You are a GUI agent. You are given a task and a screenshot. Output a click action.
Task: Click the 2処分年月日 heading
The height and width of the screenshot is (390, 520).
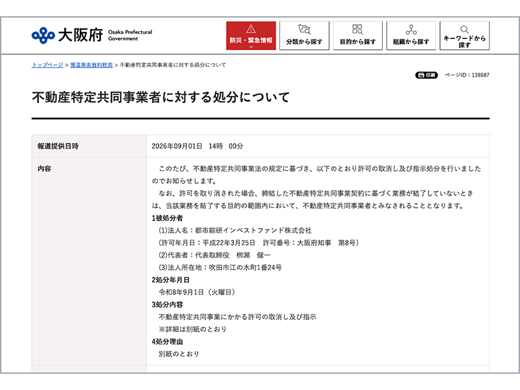pyautogui.click(x=170, y=280)
